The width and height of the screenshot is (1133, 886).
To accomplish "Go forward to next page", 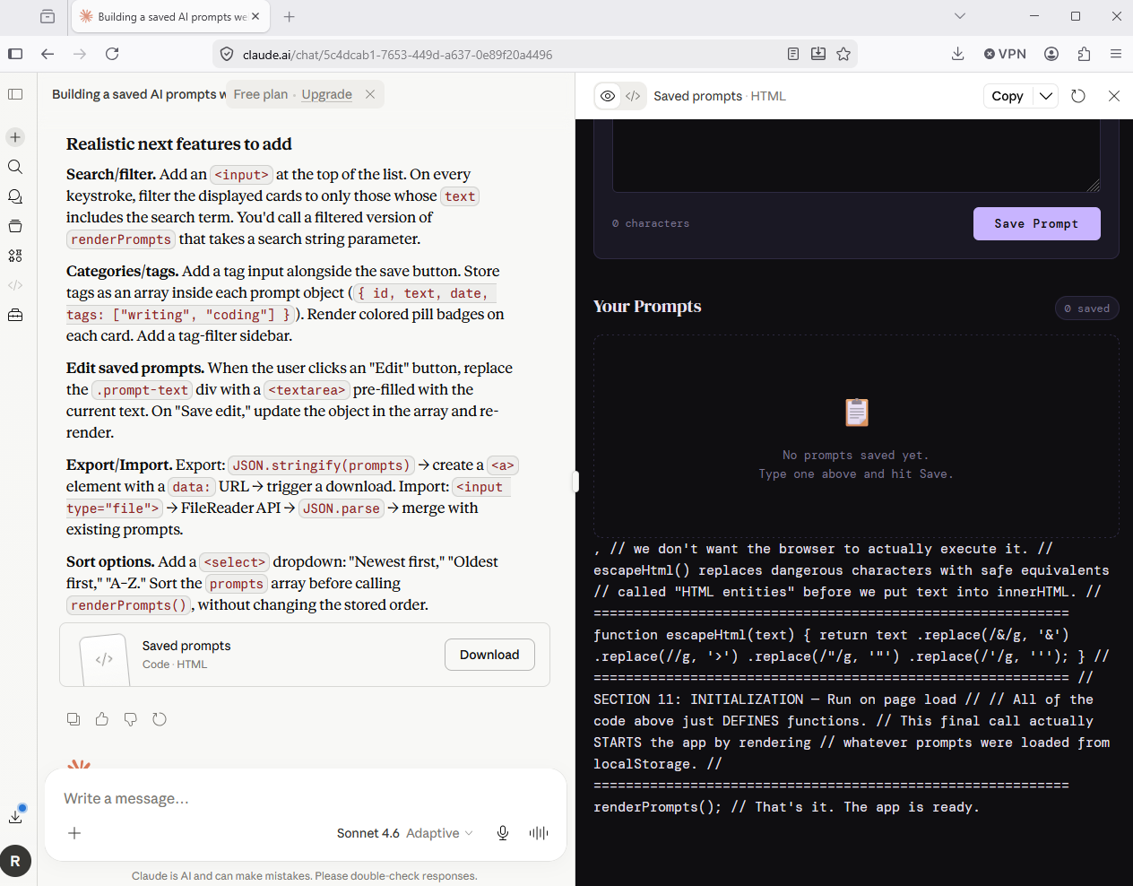I will point(80,54).
